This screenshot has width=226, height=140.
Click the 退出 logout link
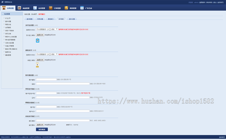click(215, 2)
